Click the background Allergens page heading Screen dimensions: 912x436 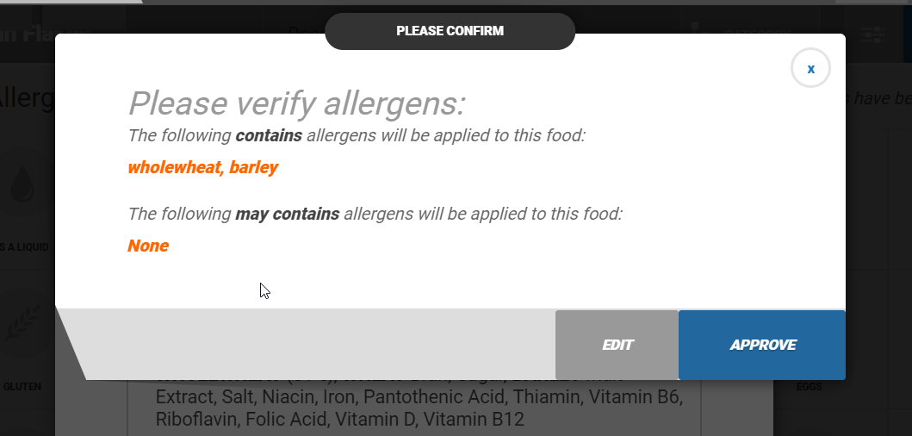(26, 97)
